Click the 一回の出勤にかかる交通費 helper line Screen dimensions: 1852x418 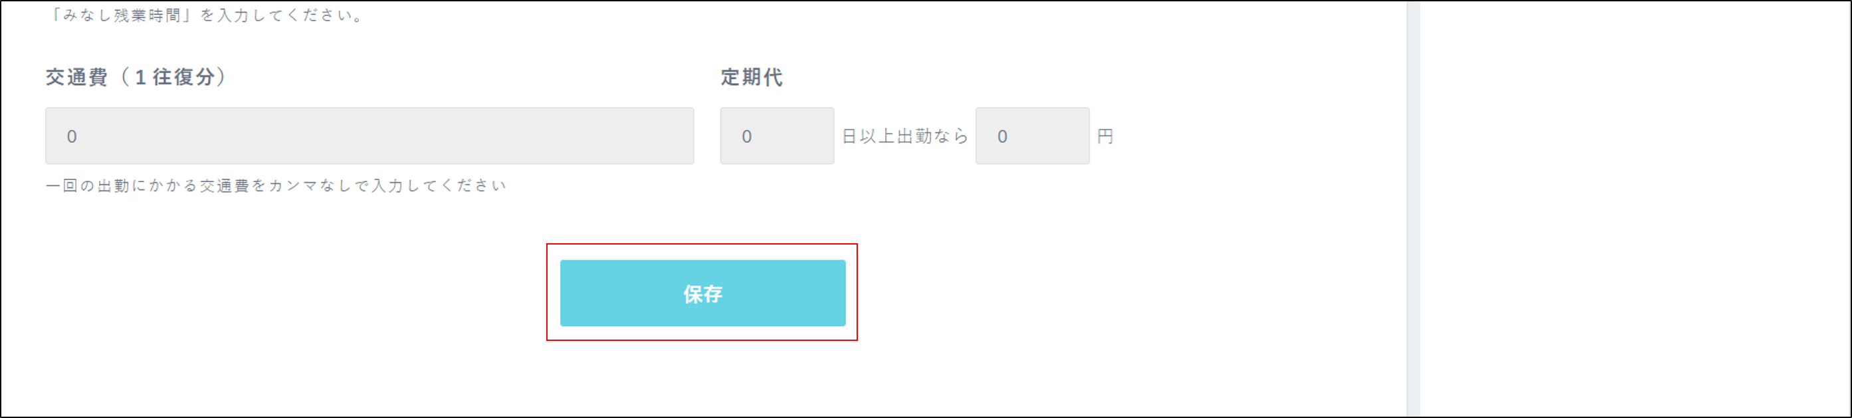pos(275,185)
